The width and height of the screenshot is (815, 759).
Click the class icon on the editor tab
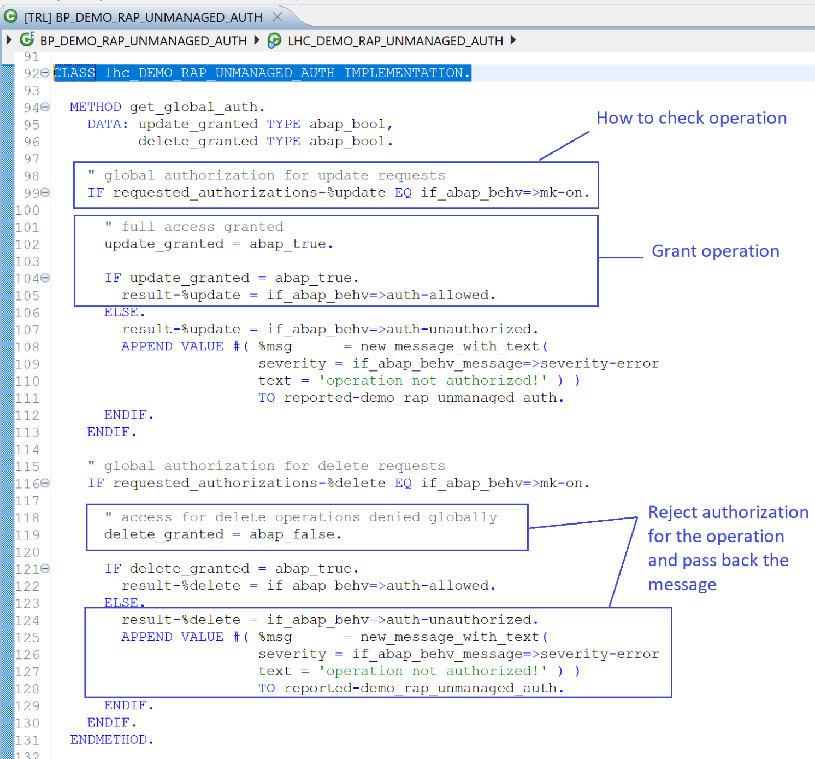coord(10,17)
